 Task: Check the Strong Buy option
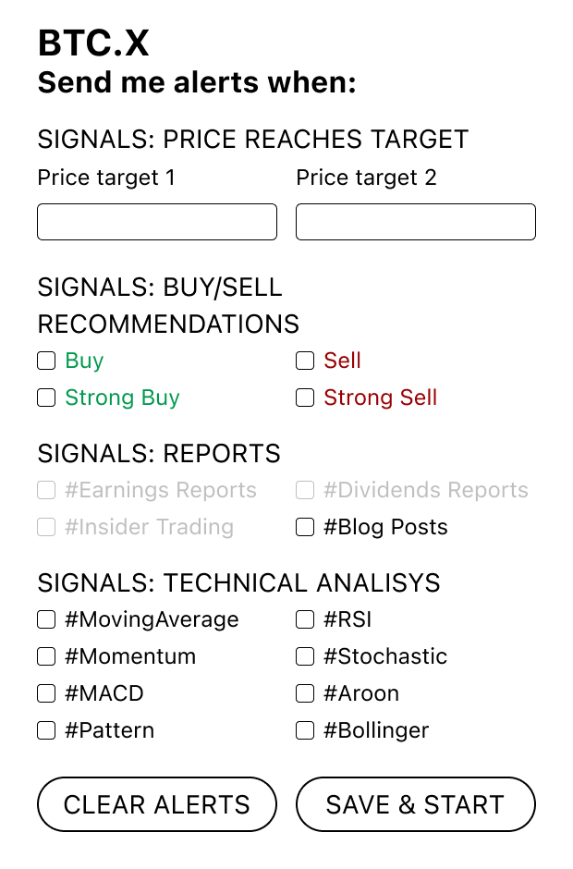click(46, 398)
